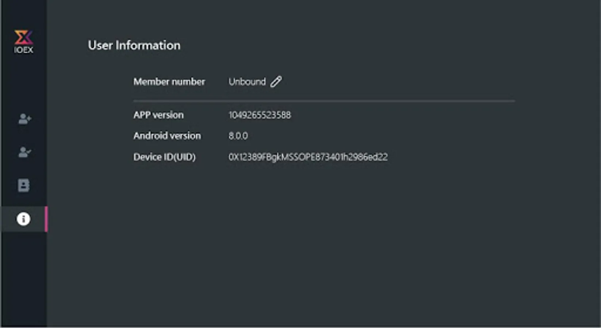
Task: Select the Android version value 8.0.0
Action: (238, 136)
